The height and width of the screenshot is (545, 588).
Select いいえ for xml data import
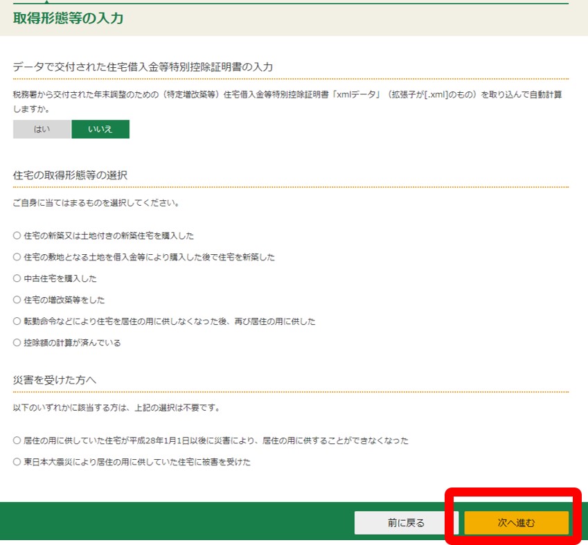tap(100, 129)
